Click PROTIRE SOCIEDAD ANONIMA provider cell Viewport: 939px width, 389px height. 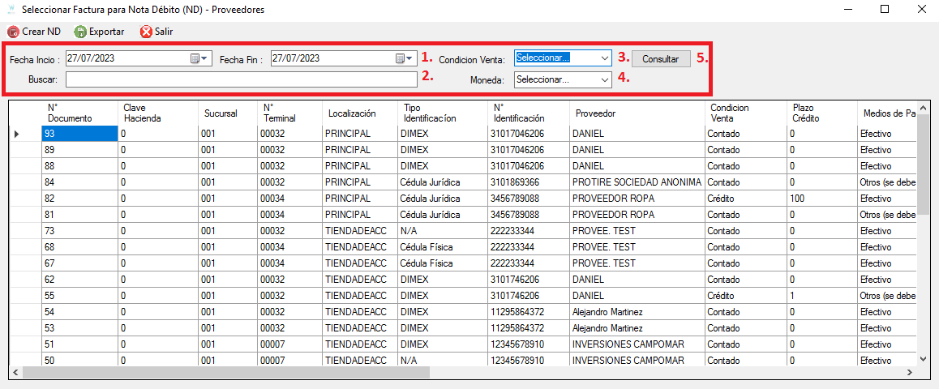click(637, 182)
